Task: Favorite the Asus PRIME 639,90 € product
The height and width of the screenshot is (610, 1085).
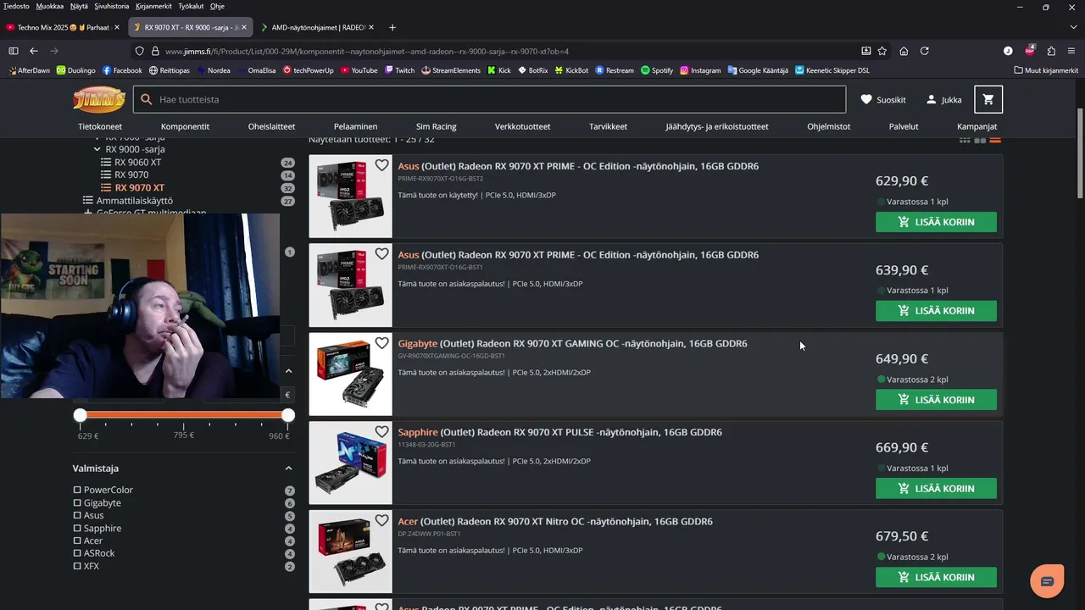Action: [x=381, y=254]
